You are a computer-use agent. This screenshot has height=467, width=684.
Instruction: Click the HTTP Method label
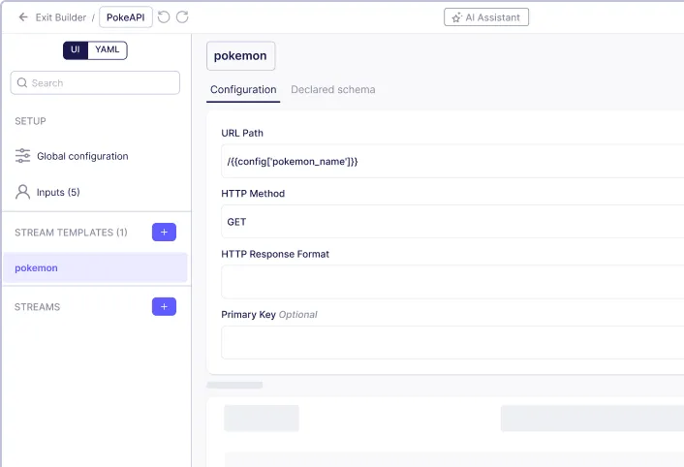[253, 194]
